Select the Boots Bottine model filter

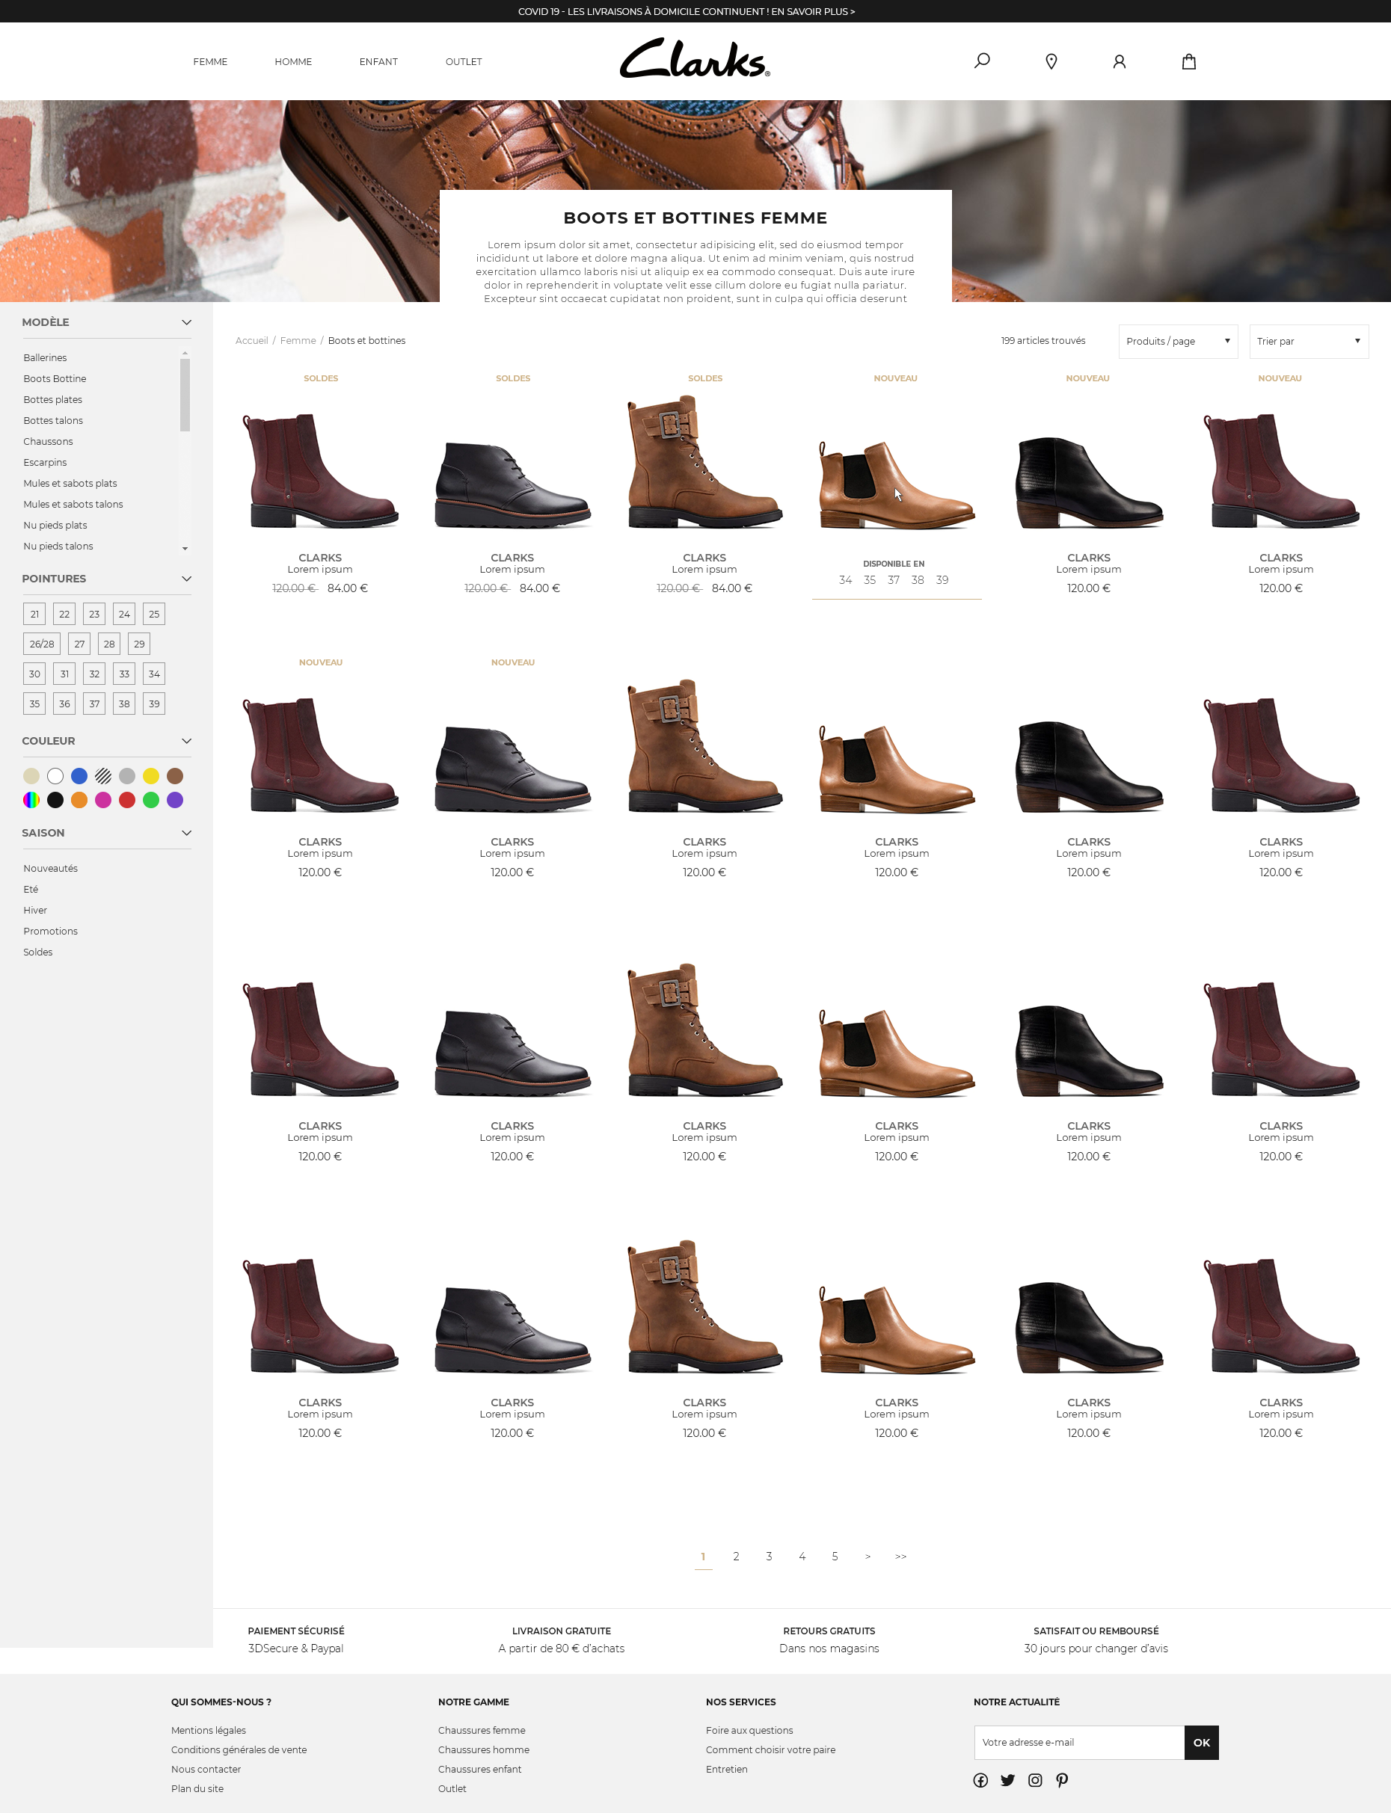[54, 378]
